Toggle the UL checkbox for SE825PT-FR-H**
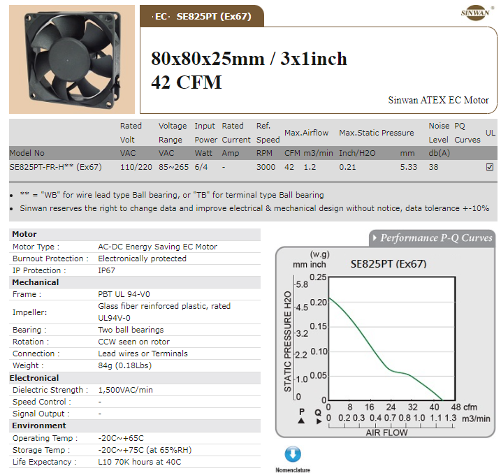Viewport: 501px width, 473px height. pos(489,167)
